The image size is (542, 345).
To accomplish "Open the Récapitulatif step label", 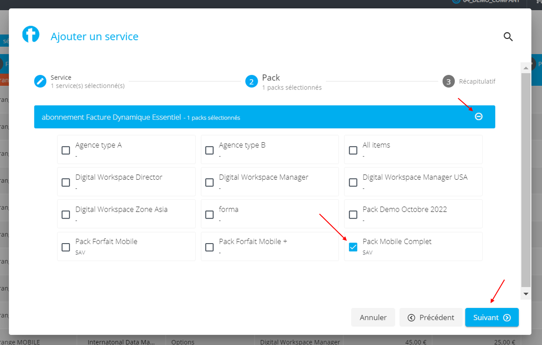I will pos(477,82).
